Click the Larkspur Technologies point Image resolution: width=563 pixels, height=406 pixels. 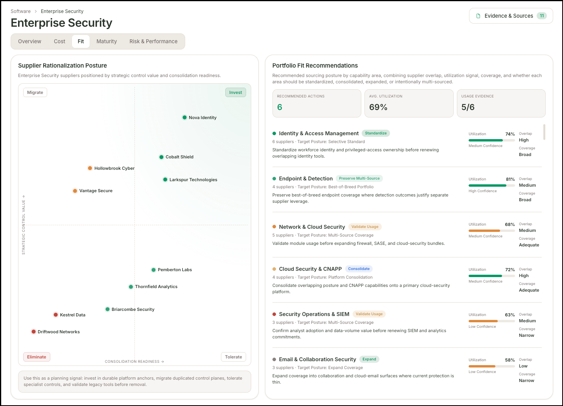pos(165,180)
